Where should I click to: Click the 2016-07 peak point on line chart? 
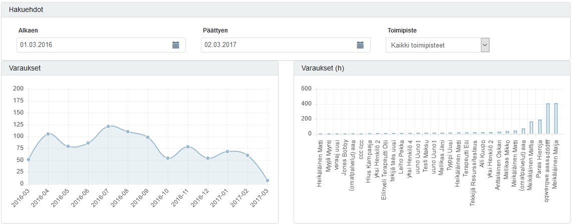coord(108,126)
